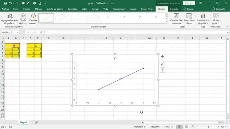
Task: Expand the Name Box dropdown
Action: (18, 33)
